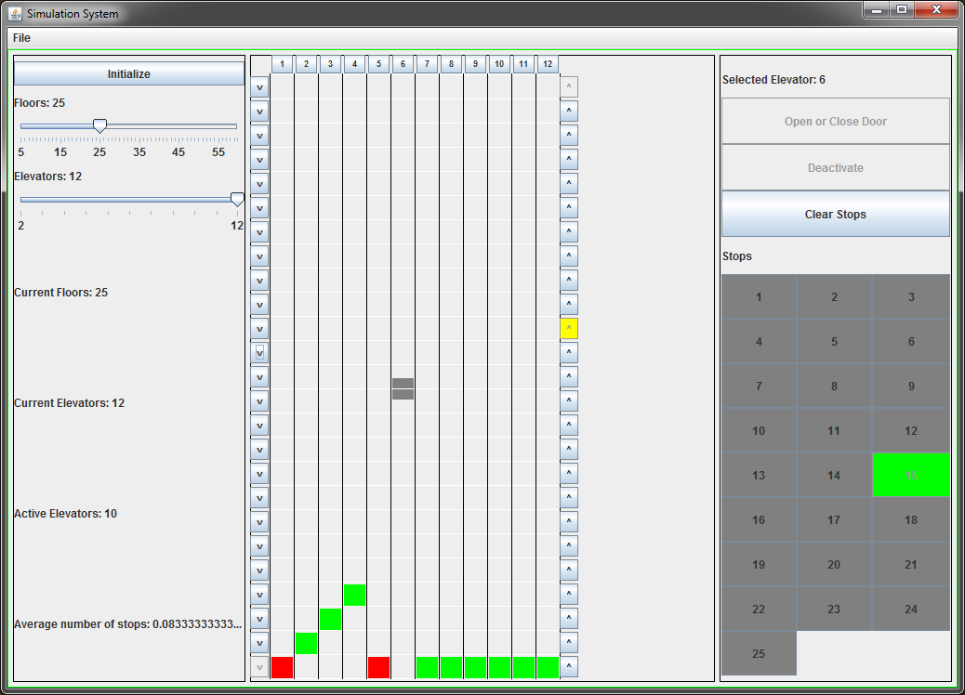Open the File menu
The width and height of the screenshot is (965, 695).
(x=21, y=38)
